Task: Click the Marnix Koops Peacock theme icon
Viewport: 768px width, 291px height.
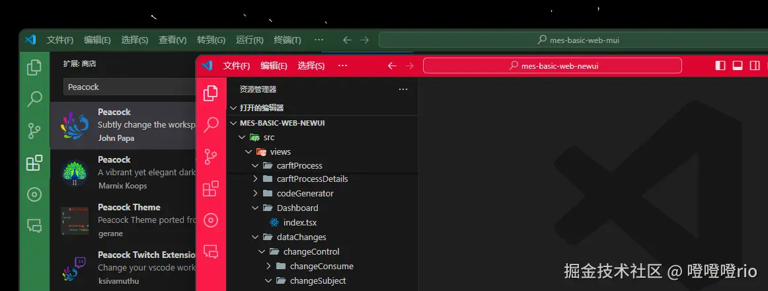Action: point(75,173)
